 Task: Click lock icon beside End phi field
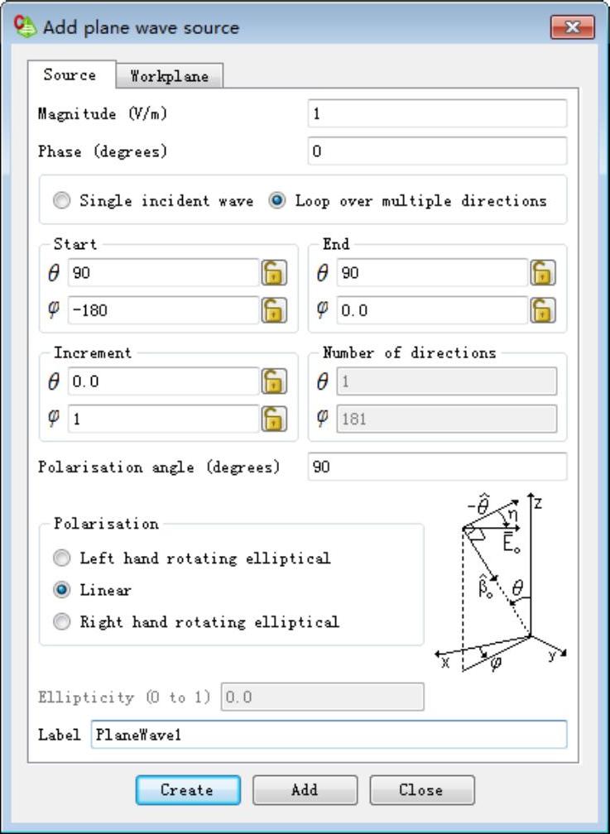[x=542, y=310]
